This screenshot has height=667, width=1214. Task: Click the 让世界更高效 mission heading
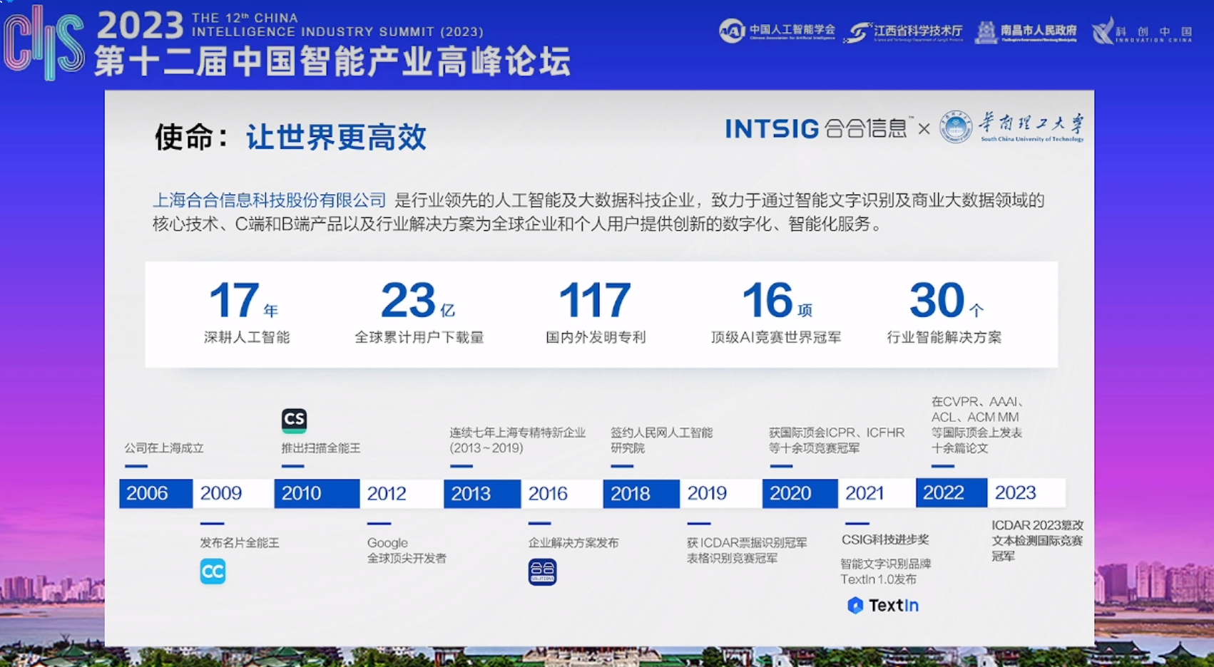pos(336,137)
